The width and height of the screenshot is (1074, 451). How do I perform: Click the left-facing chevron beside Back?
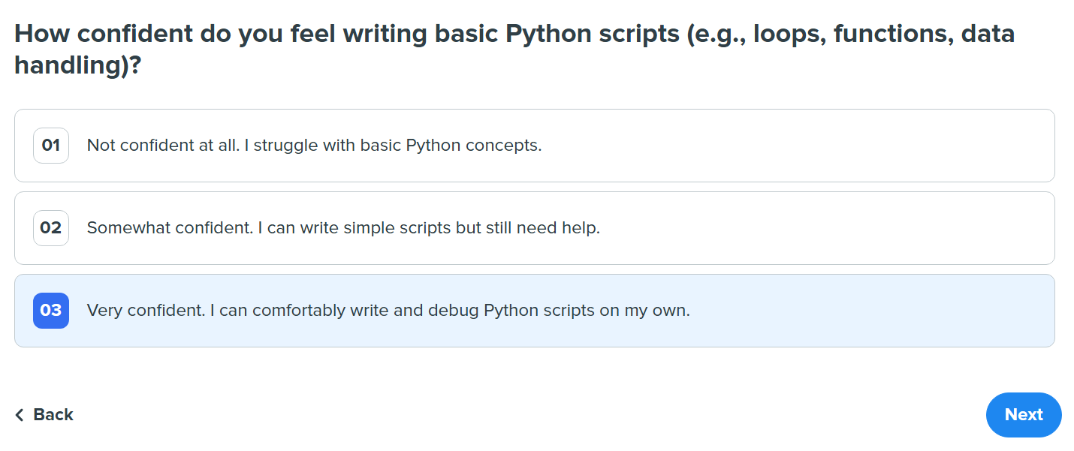[x=19, y=414]
